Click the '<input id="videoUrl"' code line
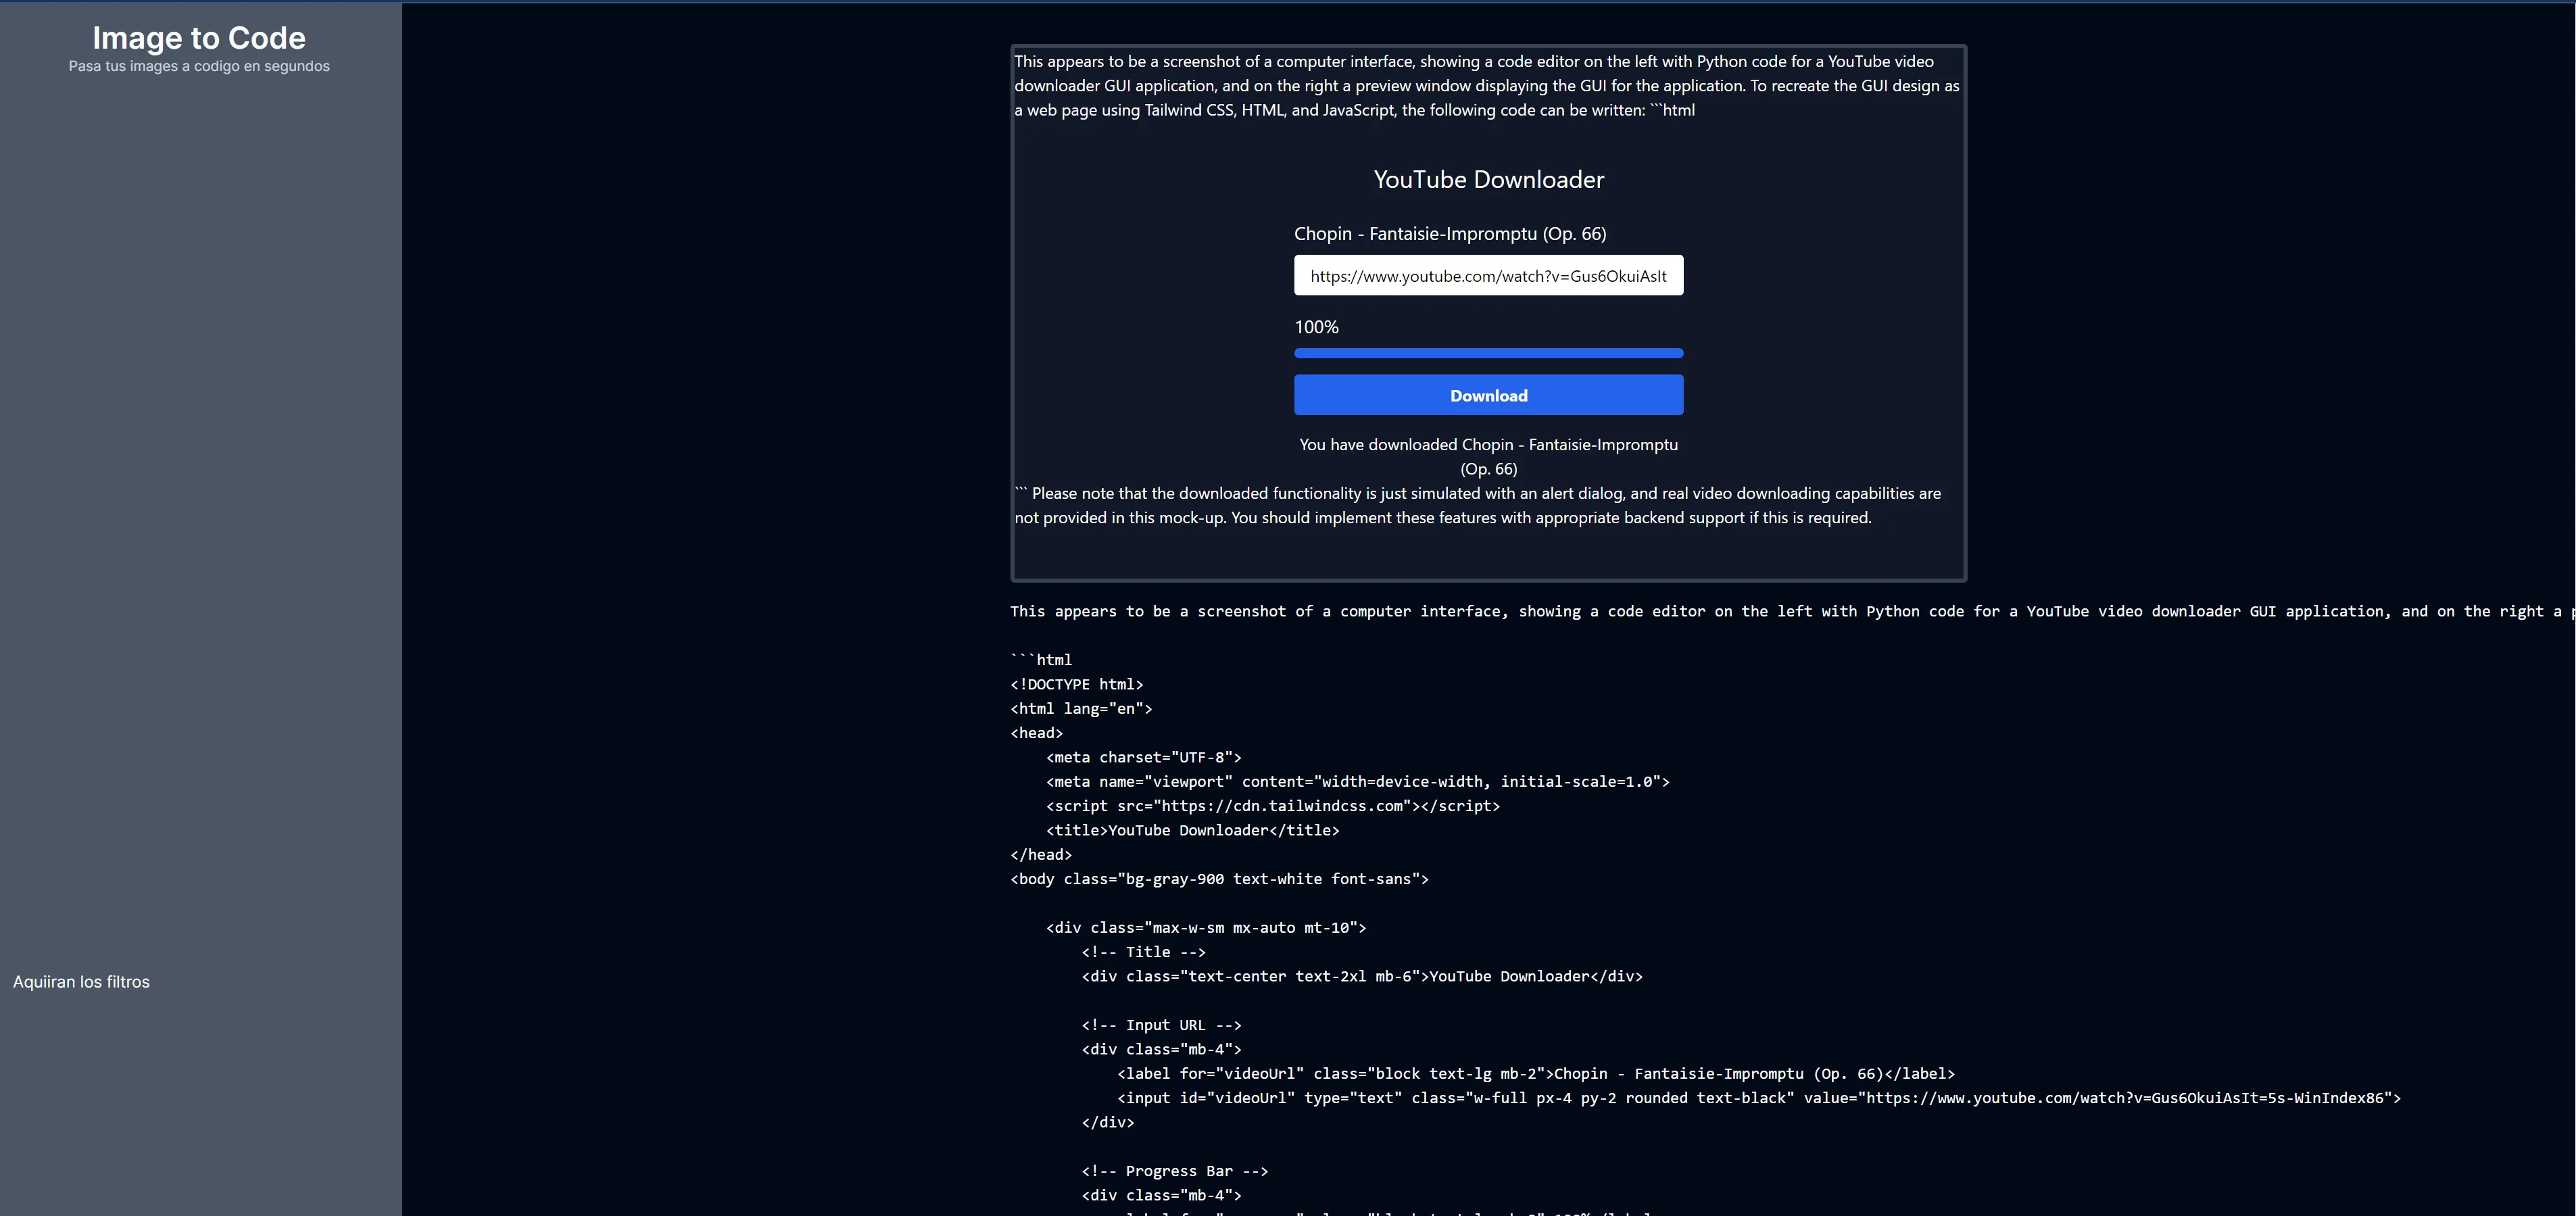 tap(1758, 1098)
